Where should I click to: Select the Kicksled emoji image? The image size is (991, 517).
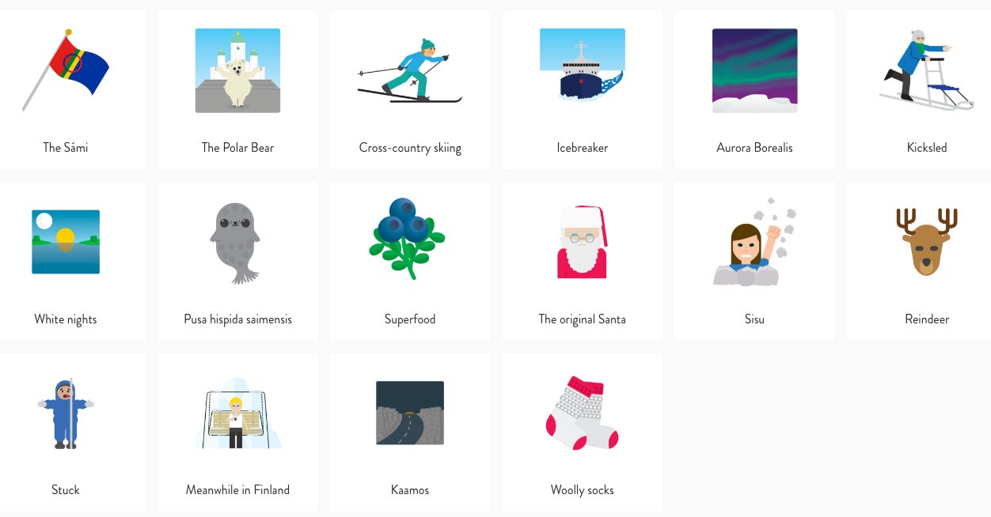coord(927,70)
